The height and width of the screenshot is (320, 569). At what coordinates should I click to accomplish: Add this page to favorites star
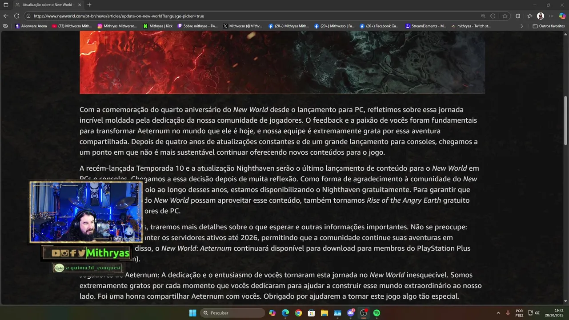tap(505, 16)
